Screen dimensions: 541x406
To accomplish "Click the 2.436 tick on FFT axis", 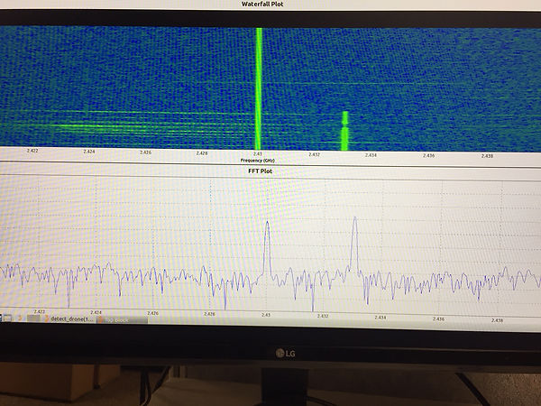I will coord(438,318).
